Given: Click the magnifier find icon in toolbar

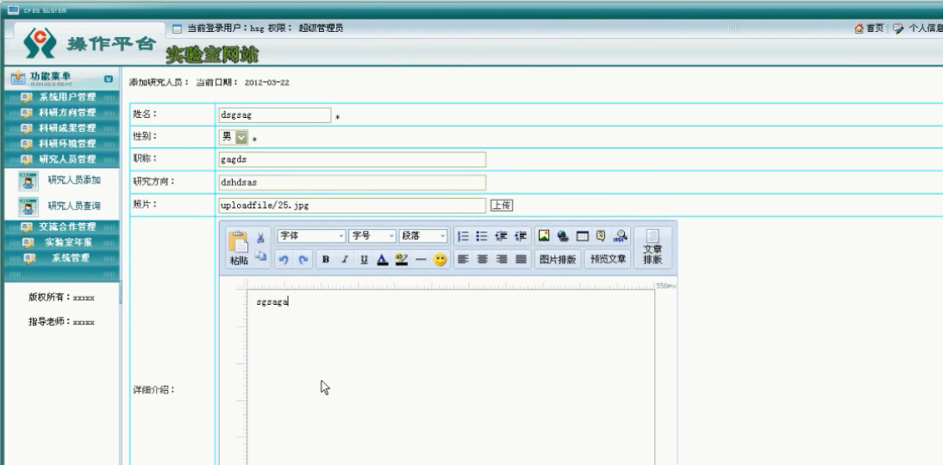Looking at the screenshot, I should [620, 236].
